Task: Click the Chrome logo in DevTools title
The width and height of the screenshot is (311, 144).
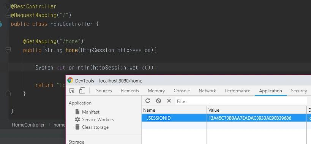Action: (x=70, y=80)
